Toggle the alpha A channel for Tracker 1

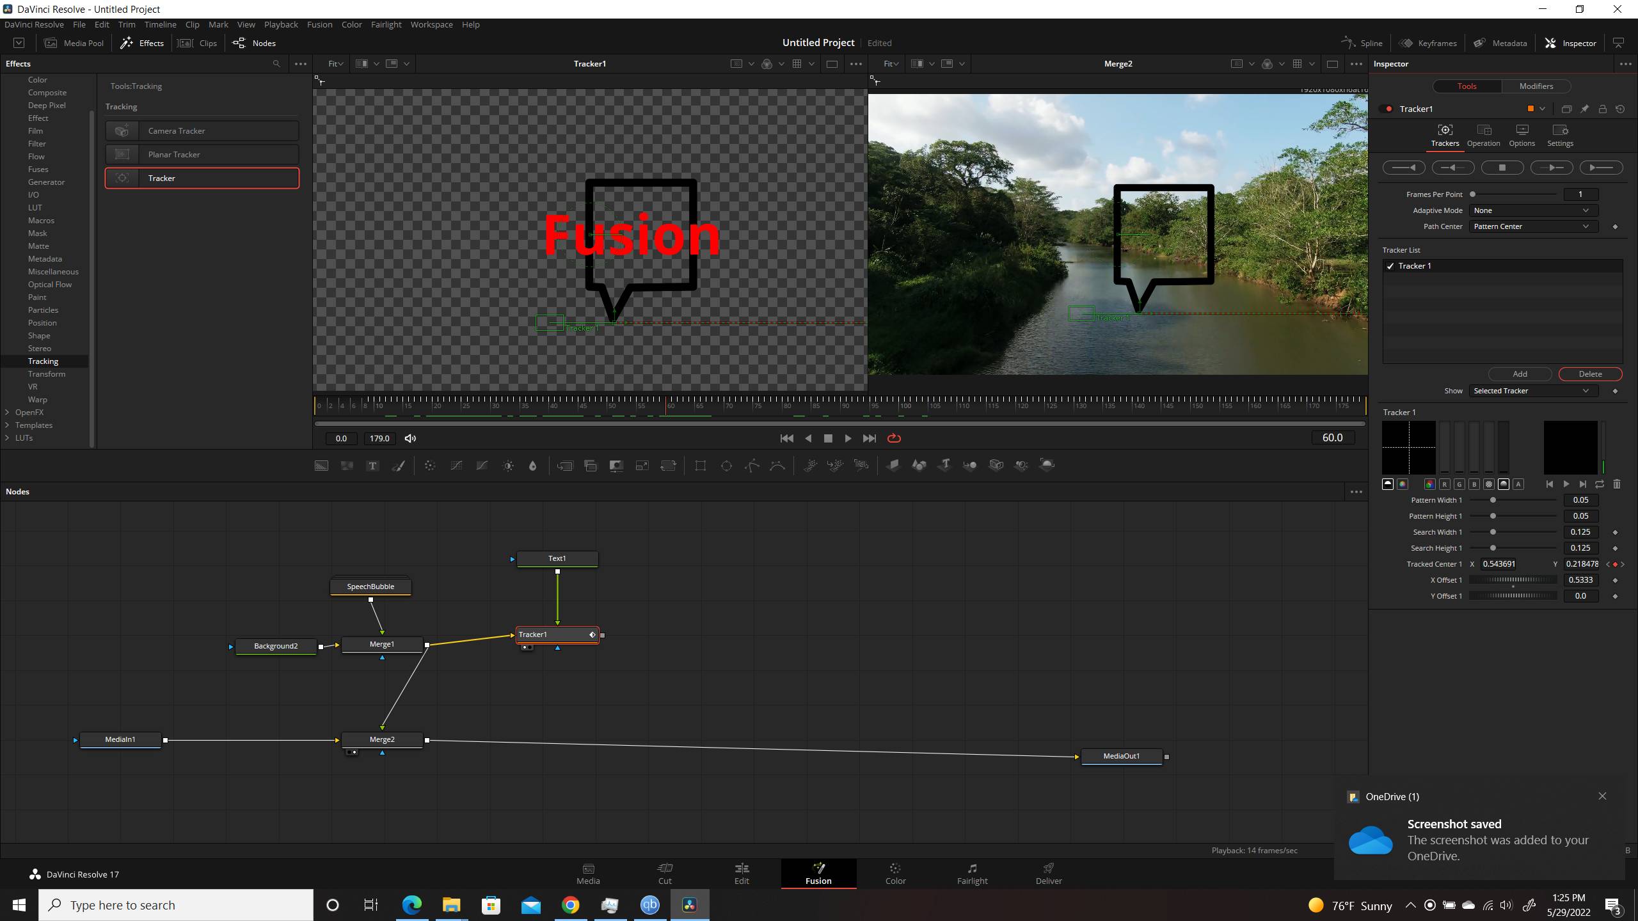[1518, 484]
